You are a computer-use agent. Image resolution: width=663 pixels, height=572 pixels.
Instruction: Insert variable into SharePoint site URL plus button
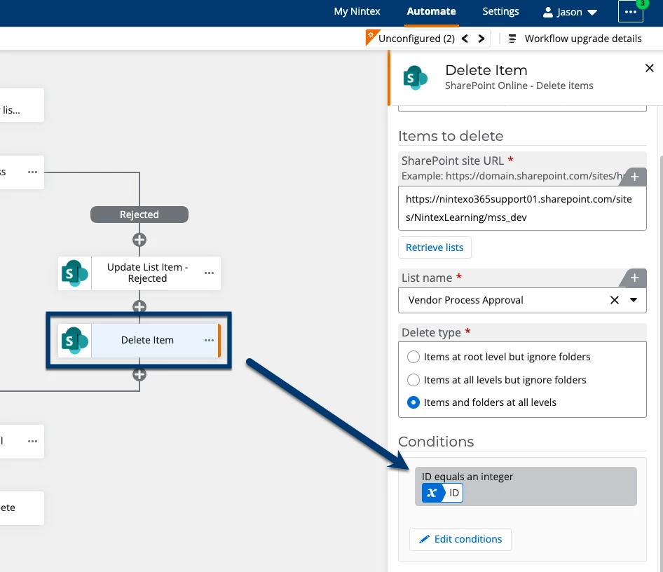click(634, 177)
